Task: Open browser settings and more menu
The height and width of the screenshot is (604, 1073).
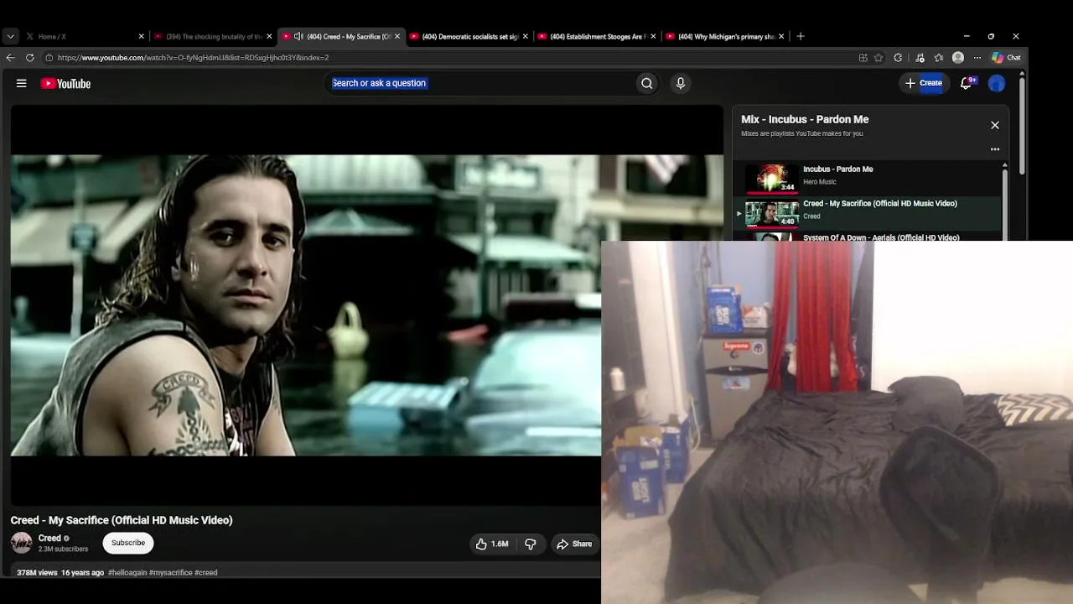Action: click(977, 58)
